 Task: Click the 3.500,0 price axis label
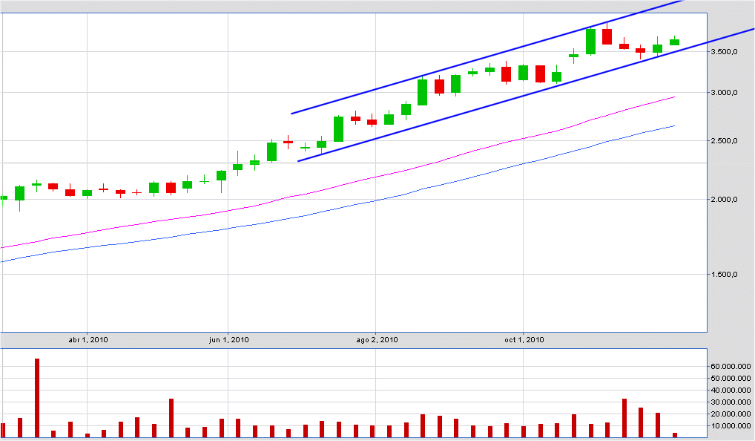coord(724,51)
